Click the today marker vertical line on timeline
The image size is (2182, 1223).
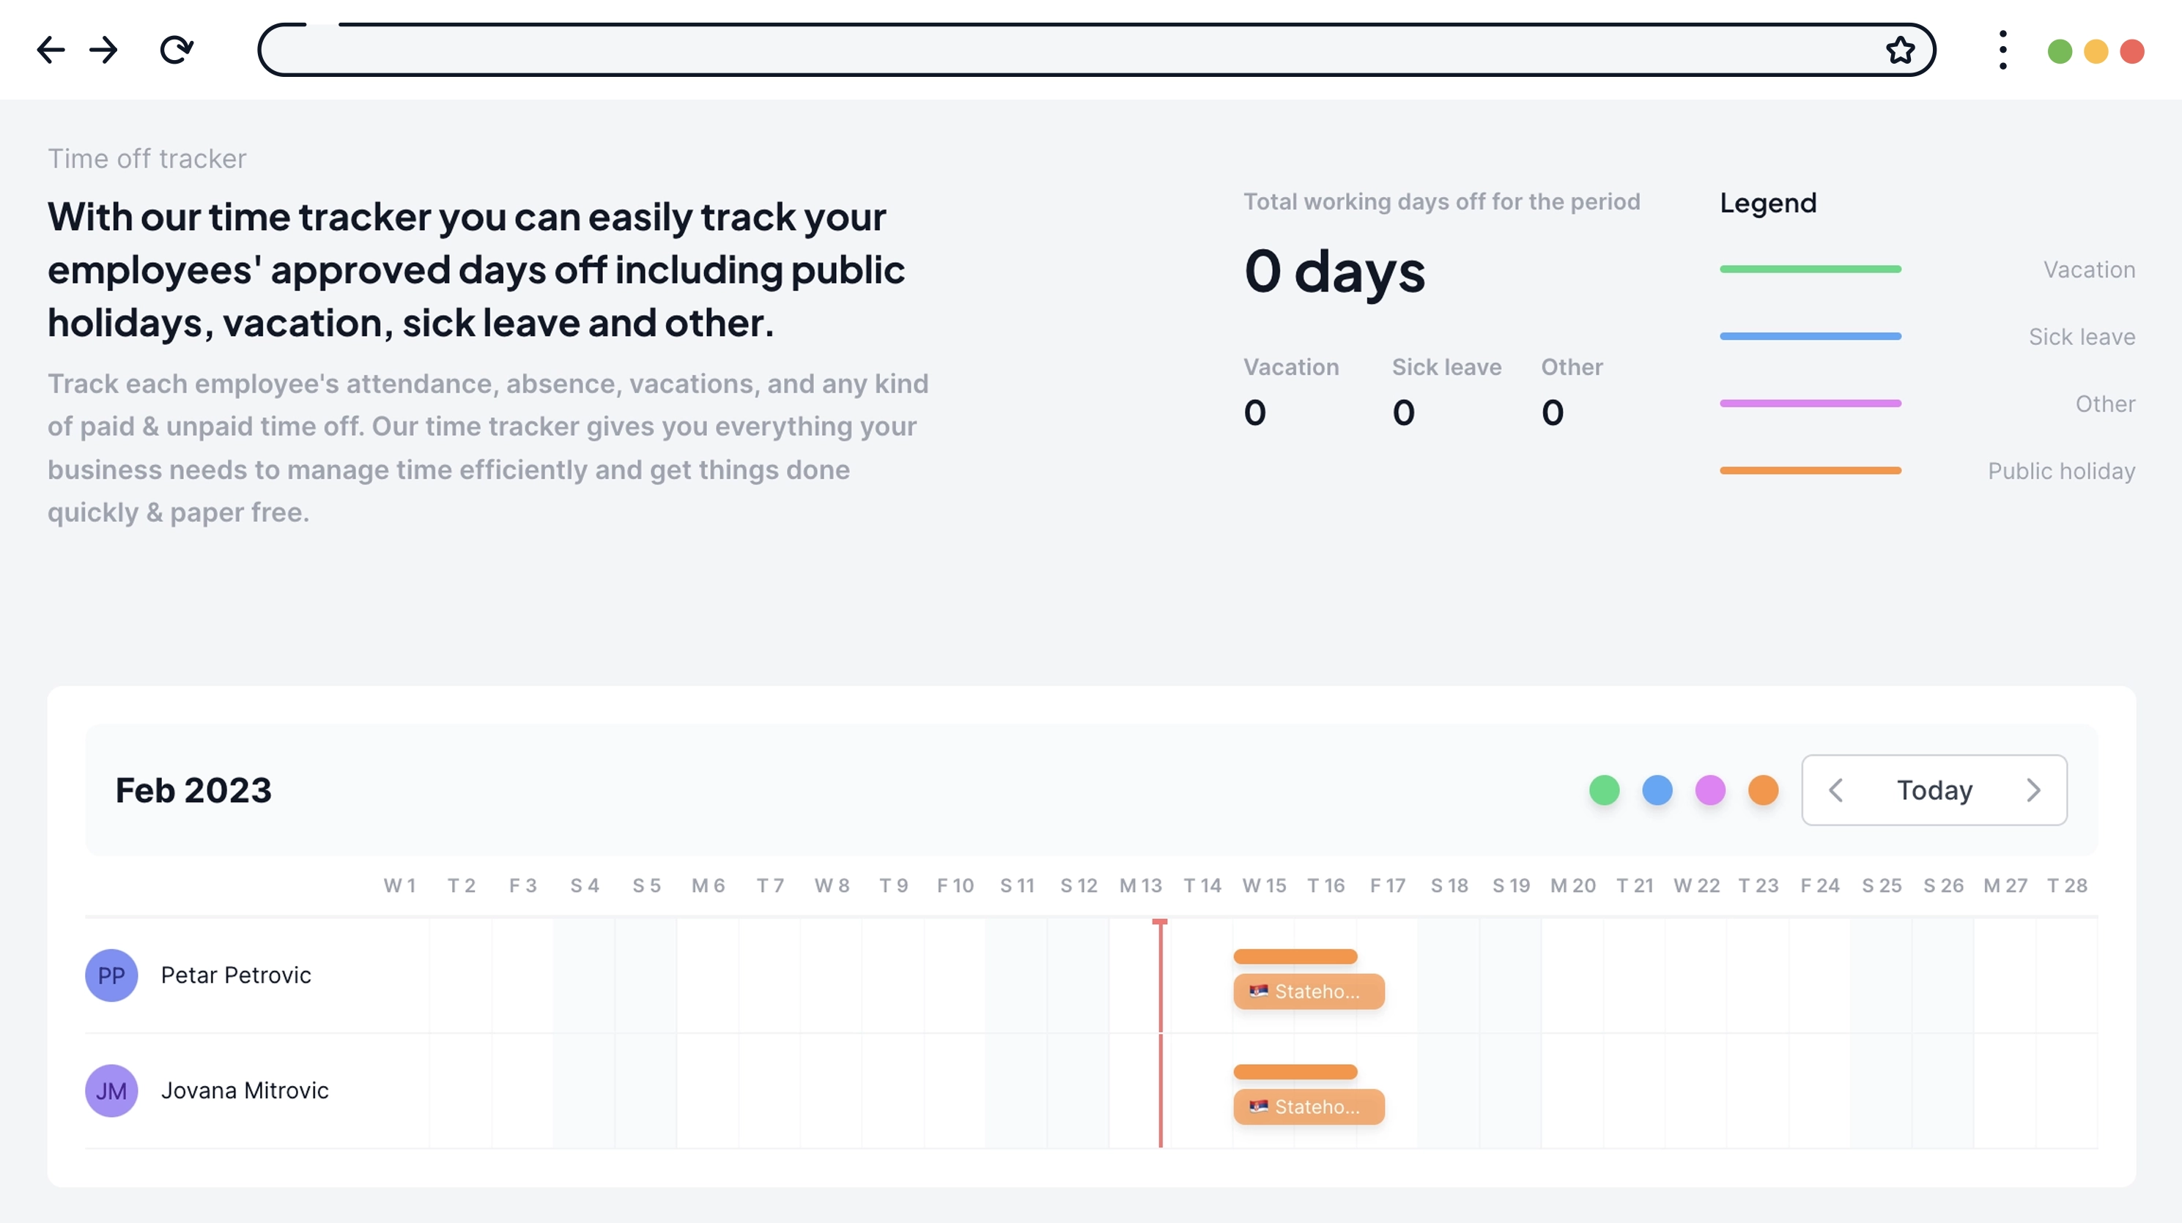click(1161, 1034)
